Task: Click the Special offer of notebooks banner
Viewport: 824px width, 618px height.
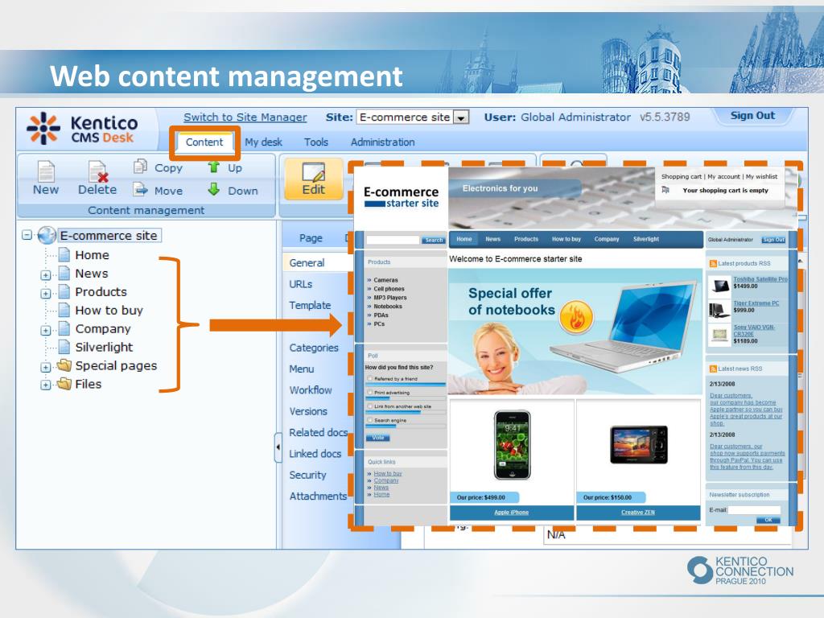Action: click(x=575, y=332)
